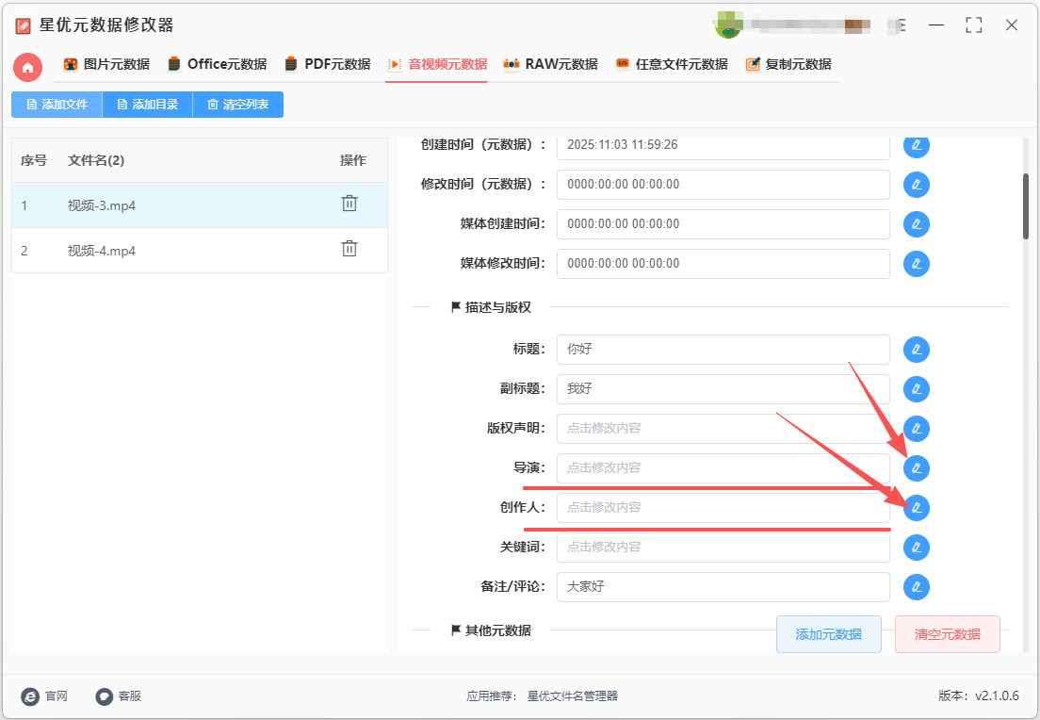This screenshot has height=720, width=1040.
Task: Click the 创建时间（元数据） input field
Action: 723,147
